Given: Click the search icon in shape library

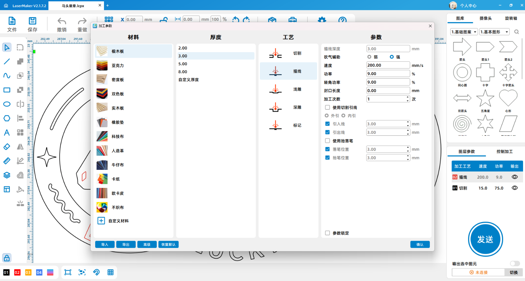Looking at the screenshot, I should tap(516, 32).
